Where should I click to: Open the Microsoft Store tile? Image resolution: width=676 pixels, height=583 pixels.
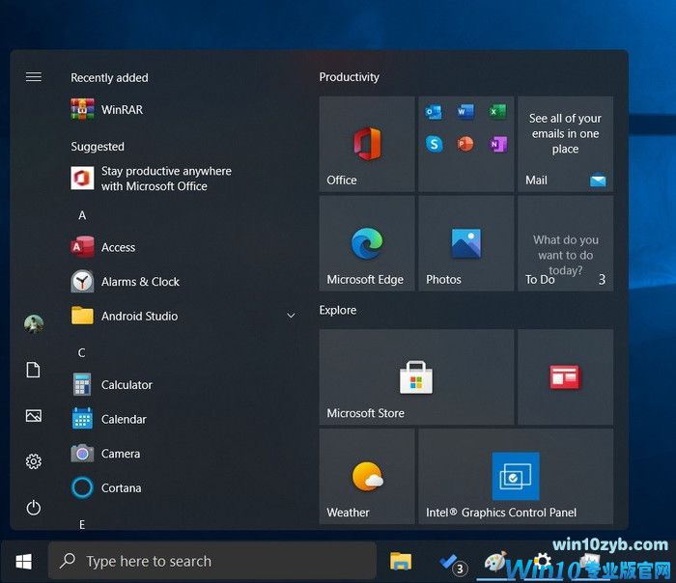tap(416, 376)
